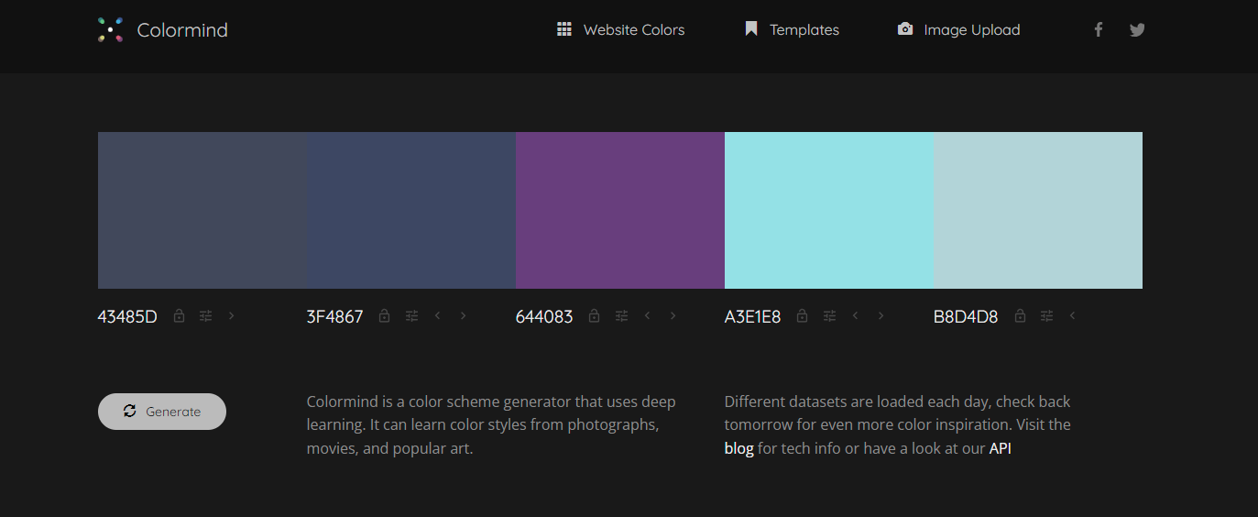The image size is (1258, 517).
Task: Open adjust sliders for color 644083
Action: tap(621, 316)
